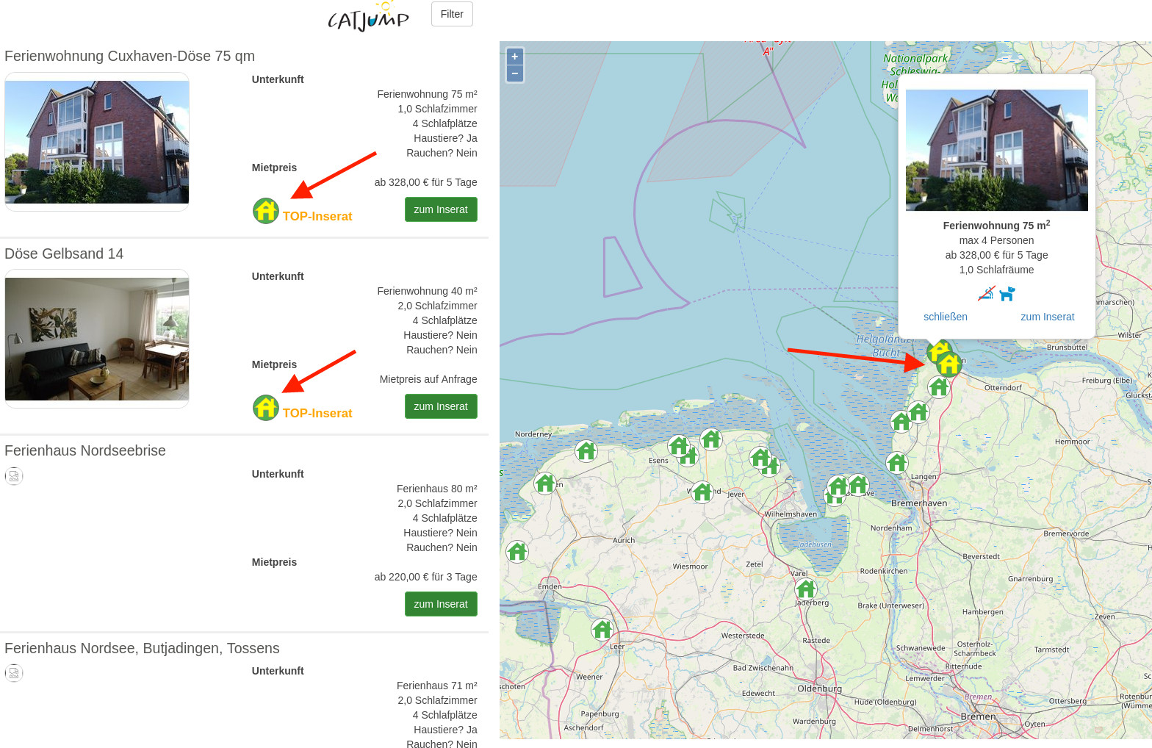
Task: Follow the popup's zum Inserat link
Action: pos(1047,317)
